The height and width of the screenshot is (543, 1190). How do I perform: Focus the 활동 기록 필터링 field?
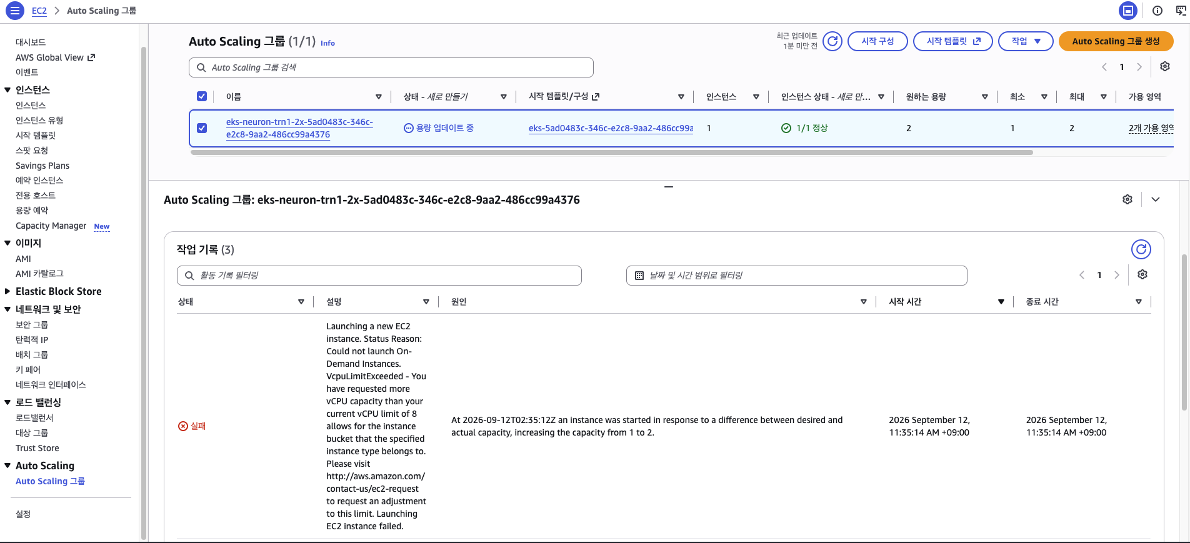tap(379, 276)
